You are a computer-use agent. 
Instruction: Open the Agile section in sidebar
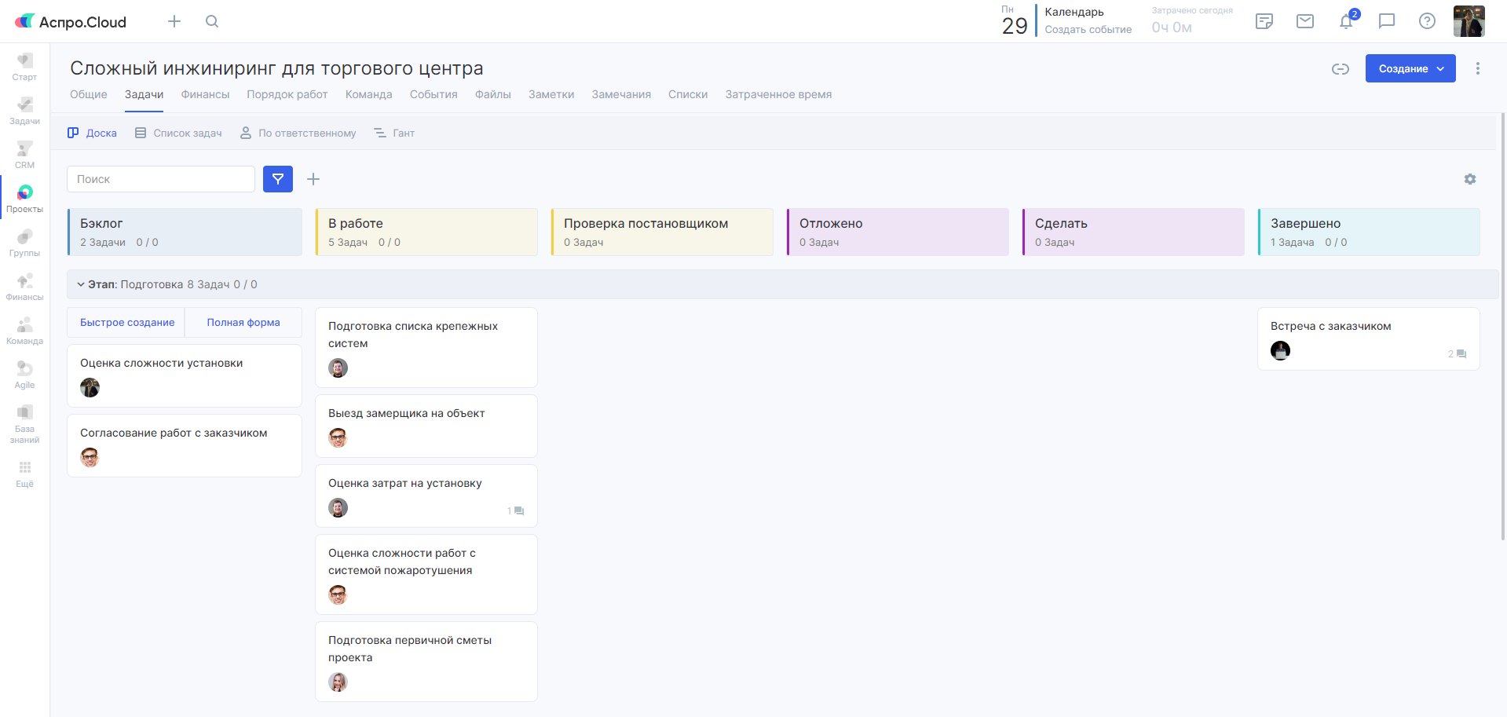click(x=24, y=375)
